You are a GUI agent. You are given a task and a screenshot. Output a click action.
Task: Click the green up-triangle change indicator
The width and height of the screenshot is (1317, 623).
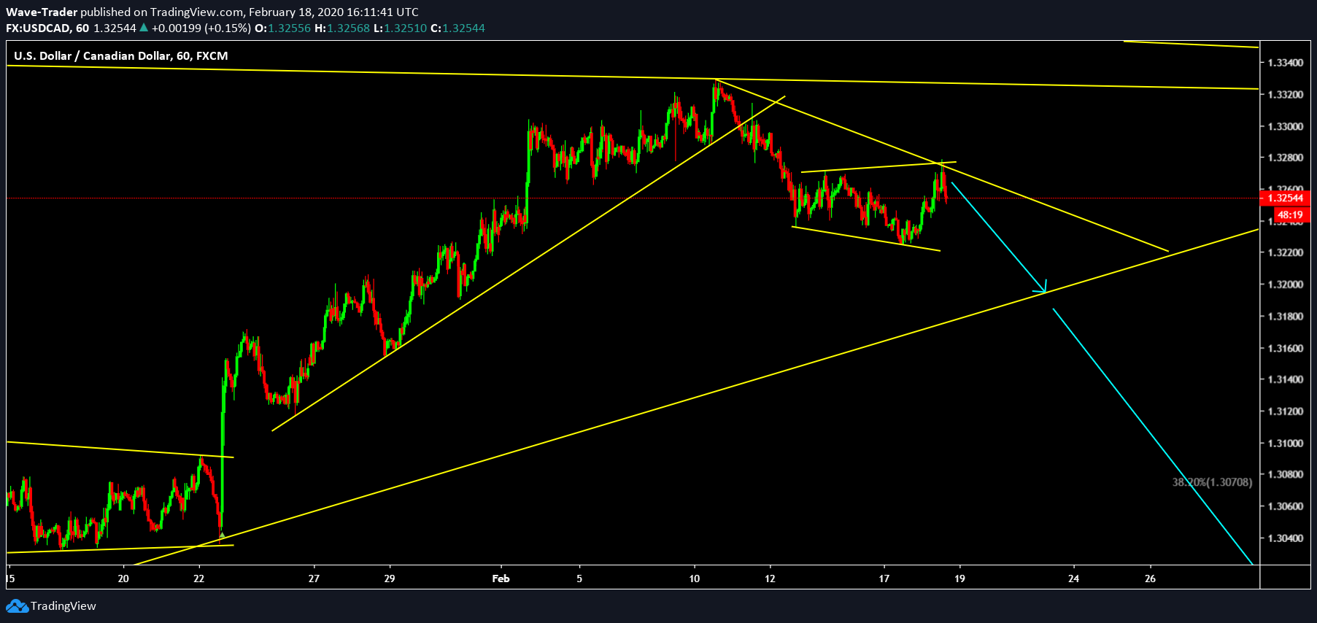144,28
